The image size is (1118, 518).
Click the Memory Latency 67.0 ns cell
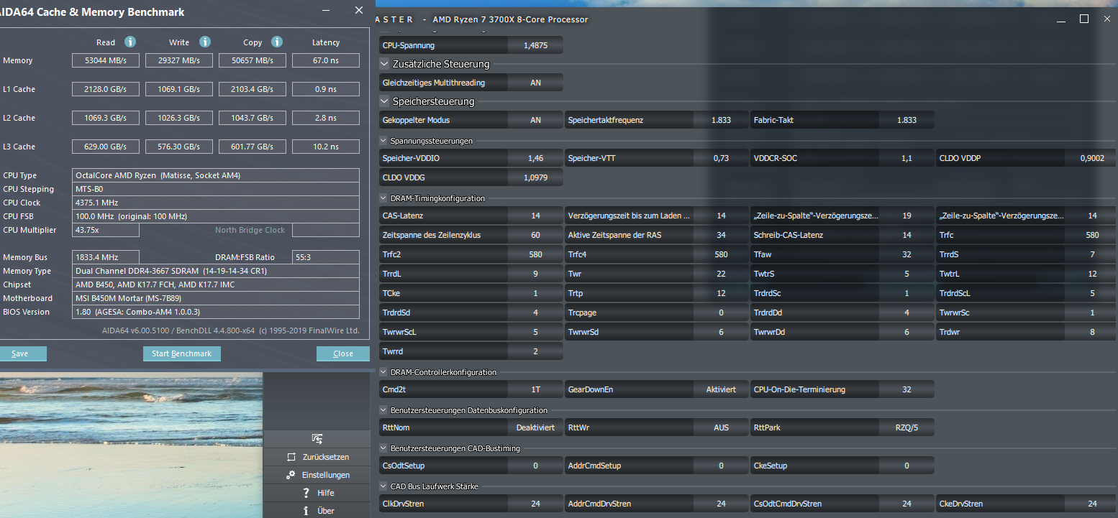tap(326, 60)
